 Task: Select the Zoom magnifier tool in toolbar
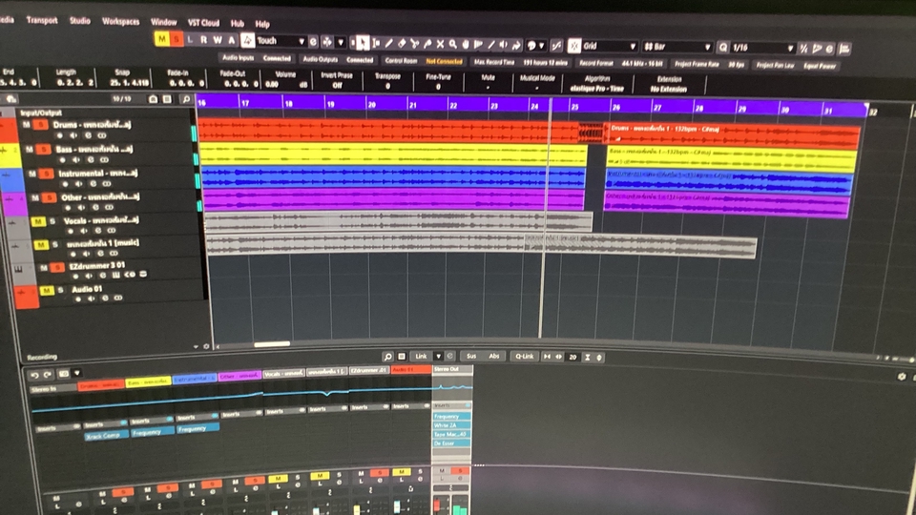[x=452, y=44]
